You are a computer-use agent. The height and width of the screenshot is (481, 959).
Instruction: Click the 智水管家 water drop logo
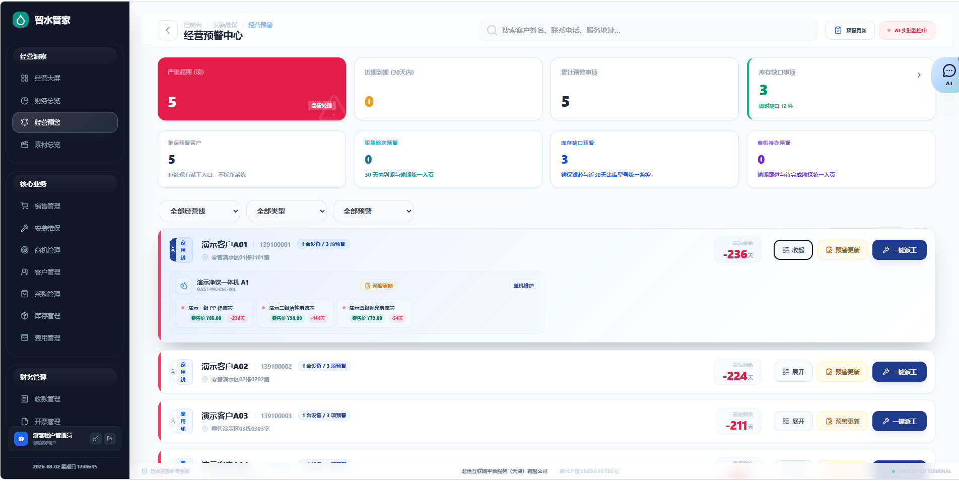(21, 20)
